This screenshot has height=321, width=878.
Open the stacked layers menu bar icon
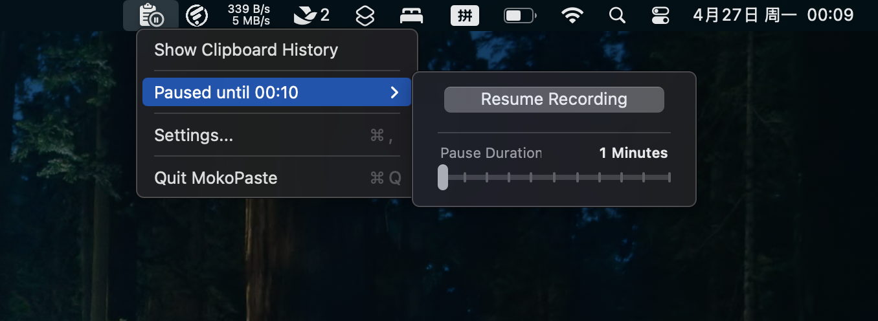pyautogui.click(x=366, y=15)
